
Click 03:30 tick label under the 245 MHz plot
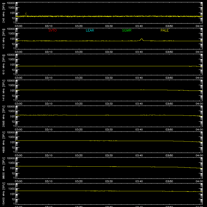pos(109,26)
